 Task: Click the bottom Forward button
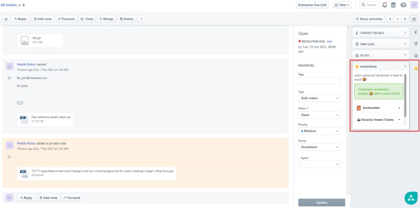coord(72,198)
